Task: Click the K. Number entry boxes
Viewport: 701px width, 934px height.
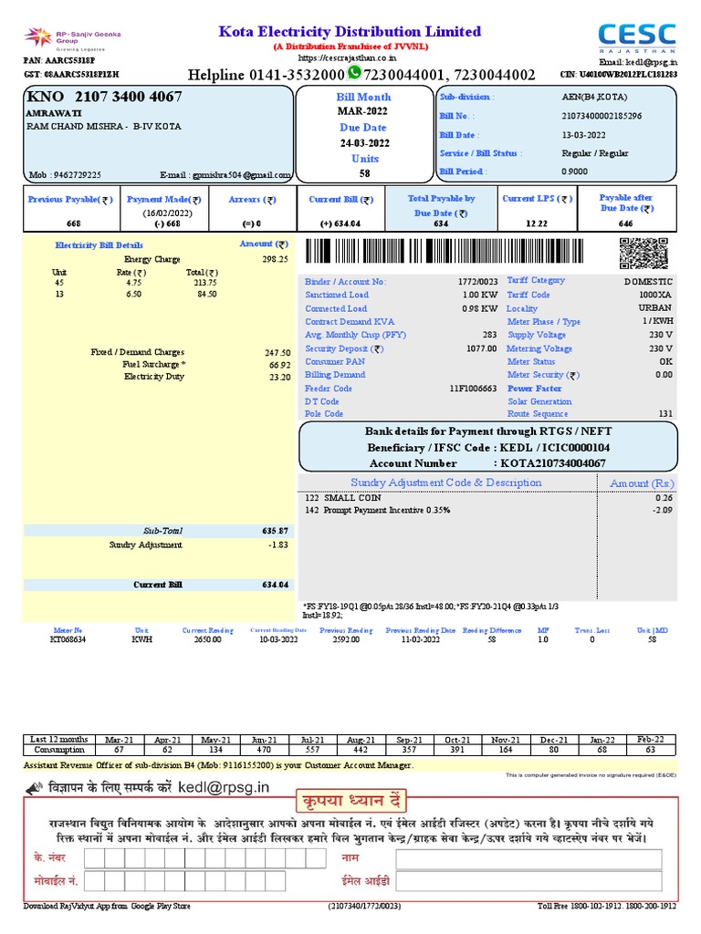Action: click(x=205, y=858)
